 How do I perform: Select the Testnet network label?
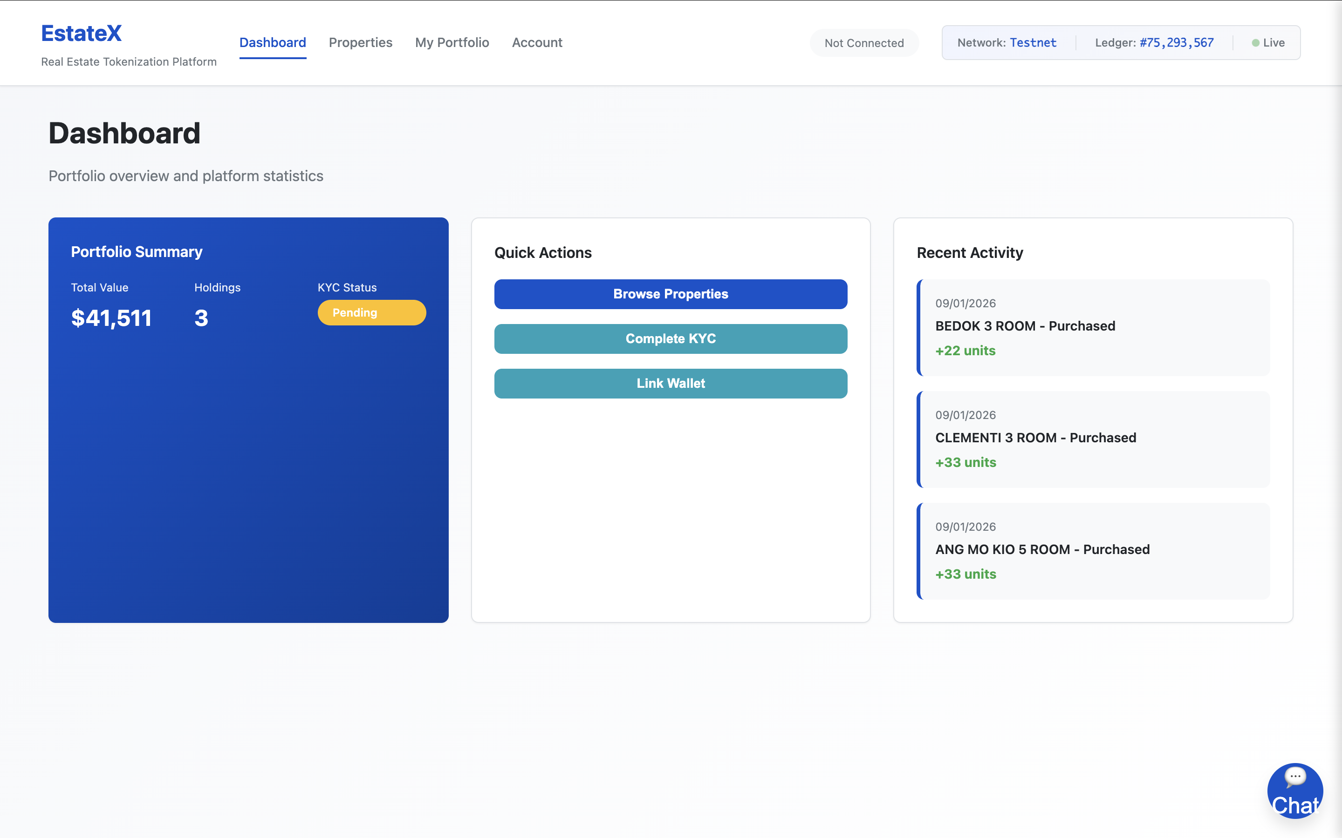pyautogui.click(x=1033, y=43)
